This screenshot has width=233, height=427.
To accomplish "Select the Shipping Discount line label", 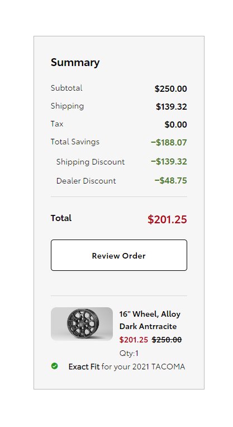I will pos(91,162).
